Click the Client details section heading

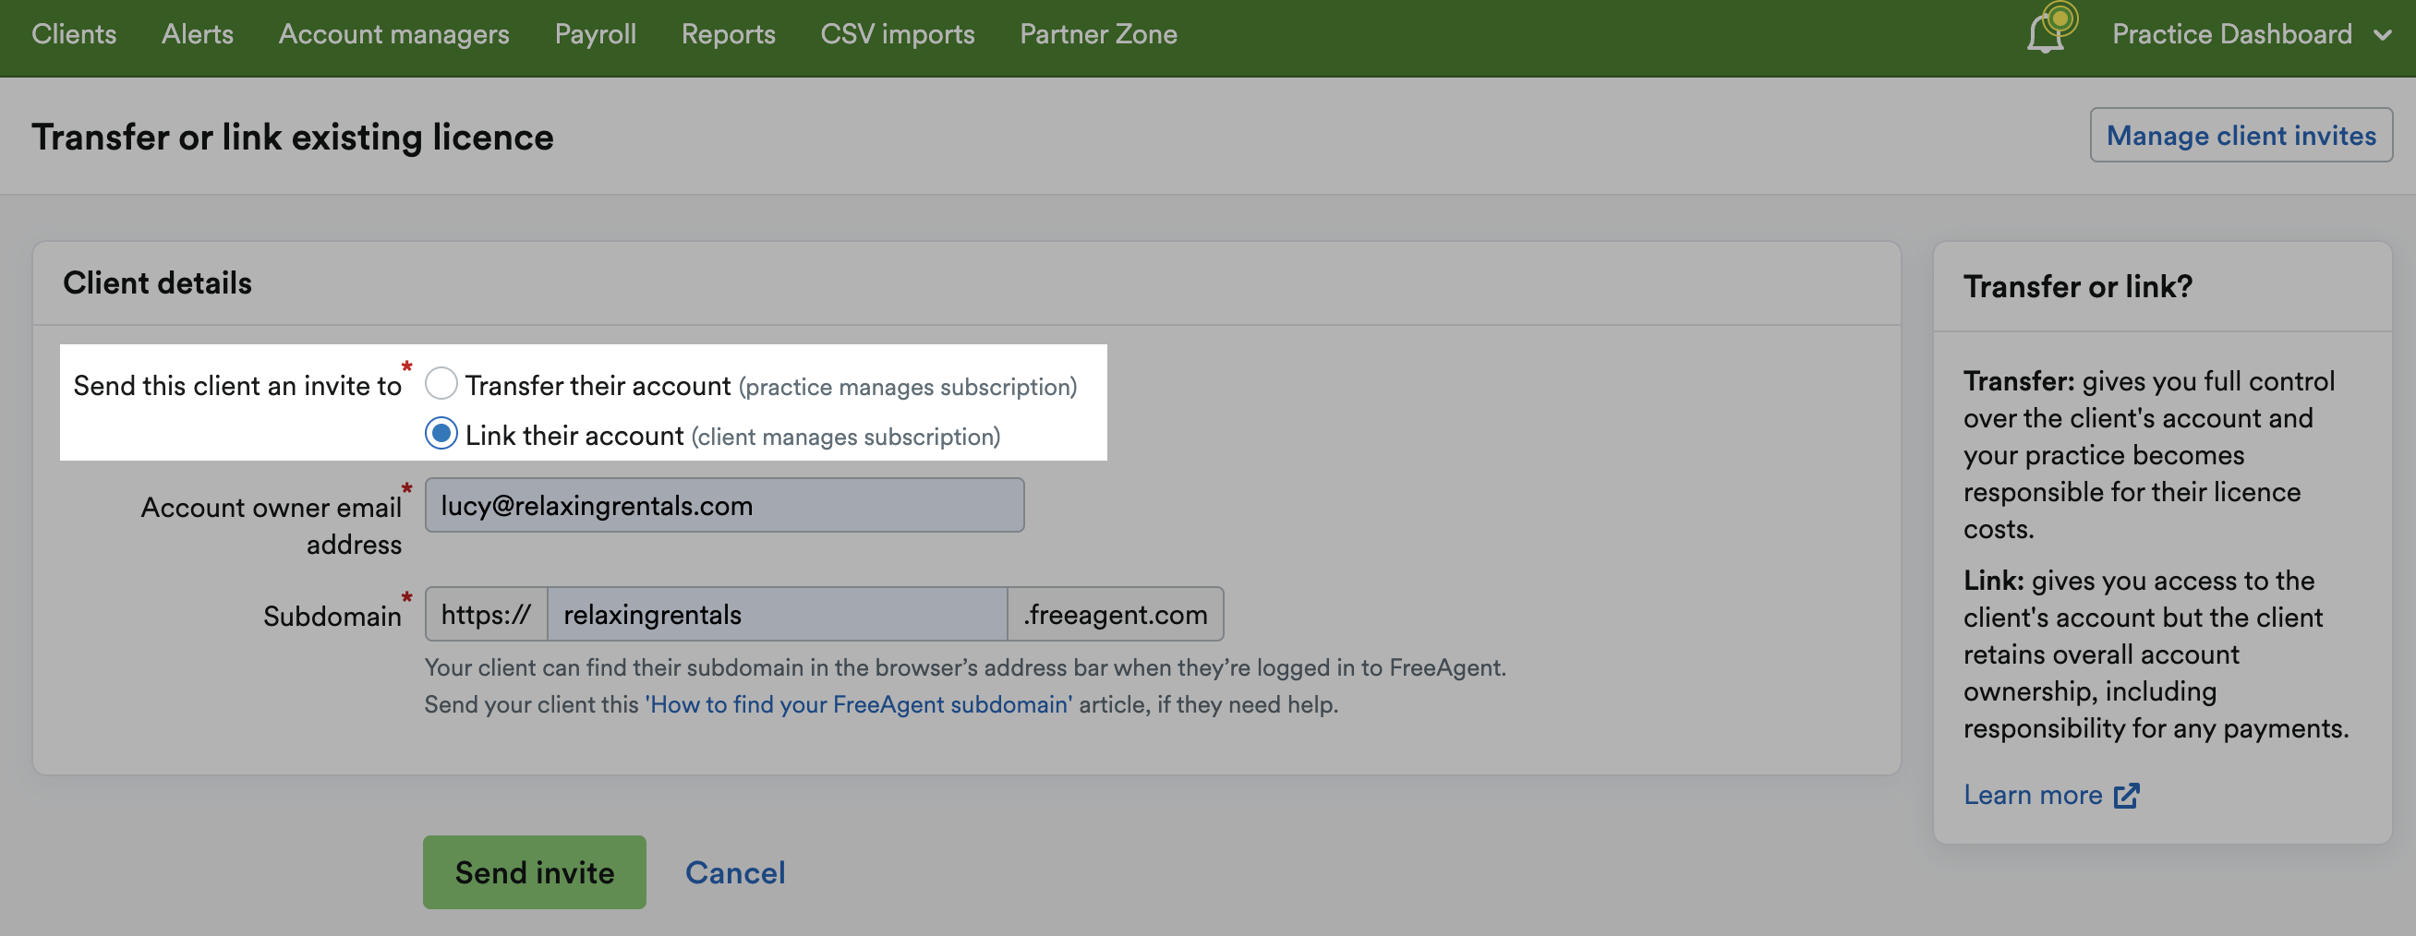[158, 283]
